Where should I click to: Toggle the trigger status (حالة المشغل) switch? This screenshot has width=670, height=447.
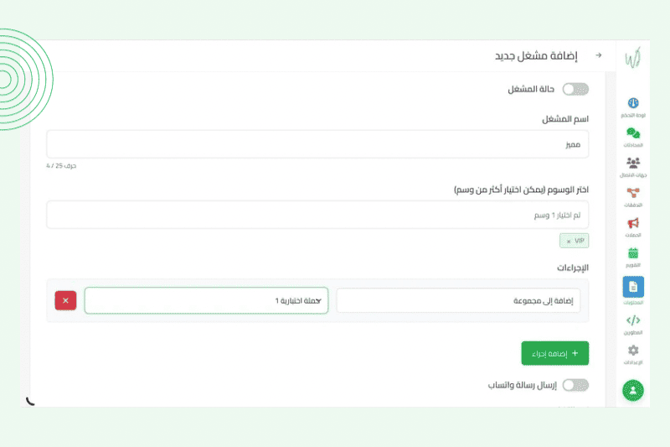click(x=575, y=89)
